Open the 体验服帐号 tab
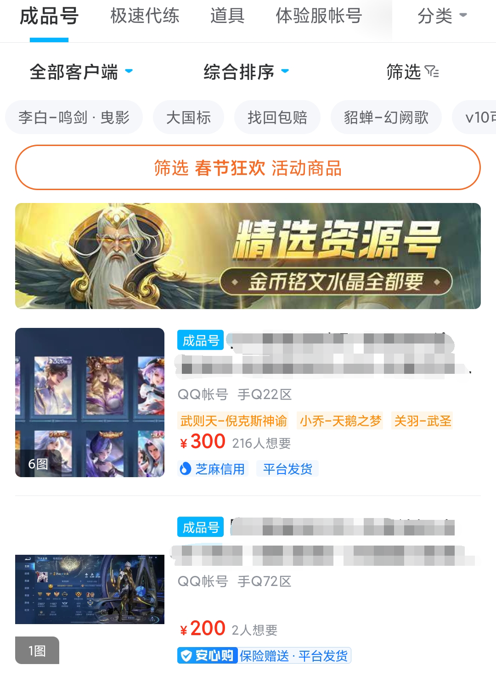The width and height of the screenshot is (496, 676). point(319,16)
